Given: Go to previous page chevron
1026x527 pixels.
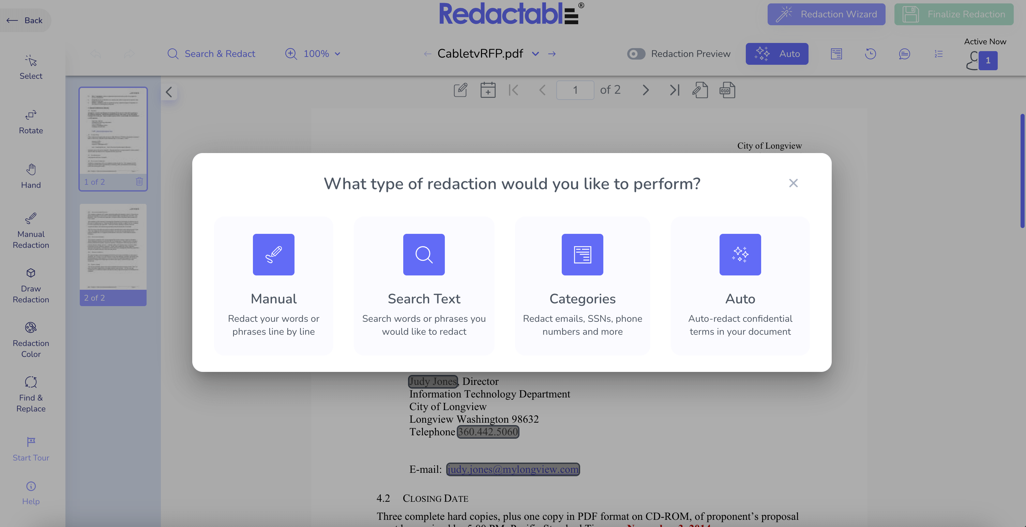Looking at the screenshot, I should point(542,90).
